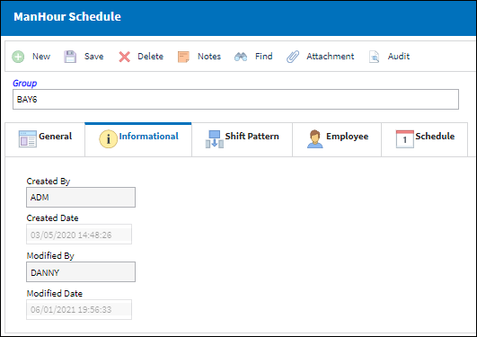477x337 pixels.
Task: Click the Attachment paperclip icon
Action: point(293,57)
